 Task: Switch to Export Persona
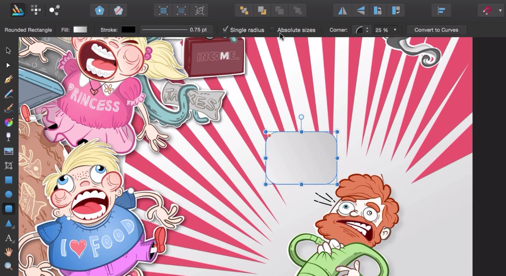54,10
